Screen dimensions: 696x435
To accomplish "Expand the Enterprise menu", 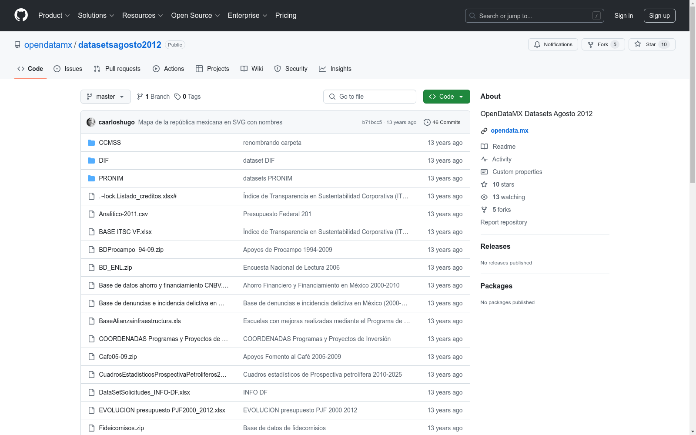I will point(248,15).
